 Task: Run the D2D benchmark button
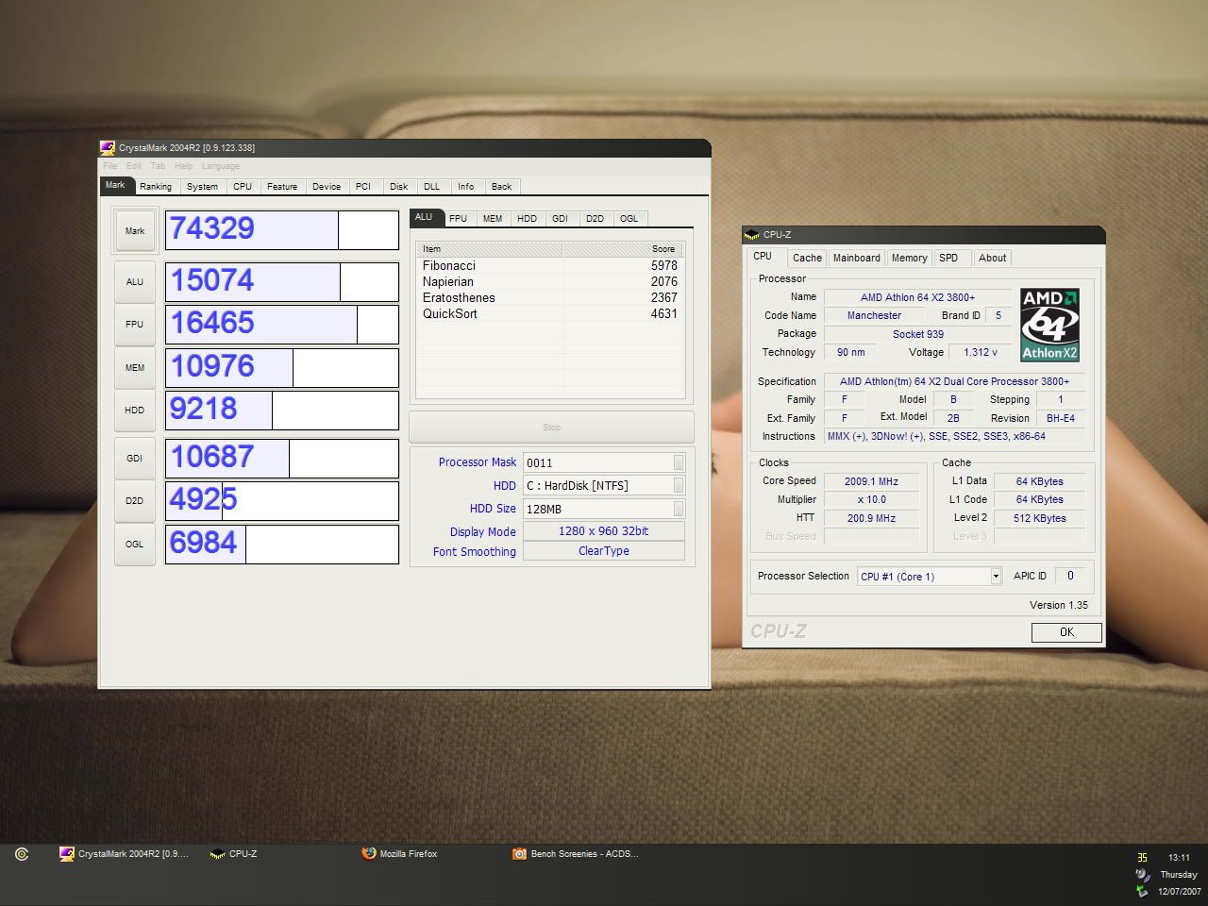[x=135, y=500]
